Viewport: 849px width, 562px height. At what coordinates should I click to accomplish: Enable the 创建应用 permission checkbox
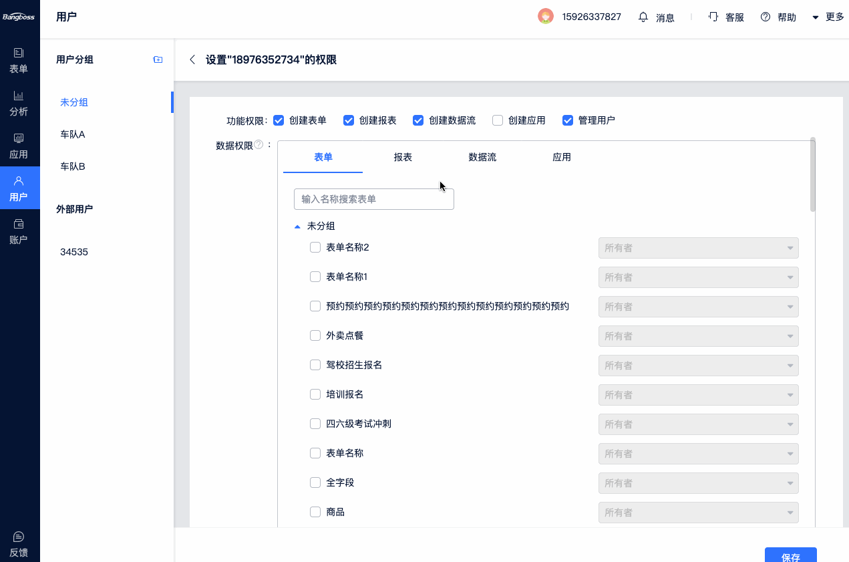[x=498, y=120]
